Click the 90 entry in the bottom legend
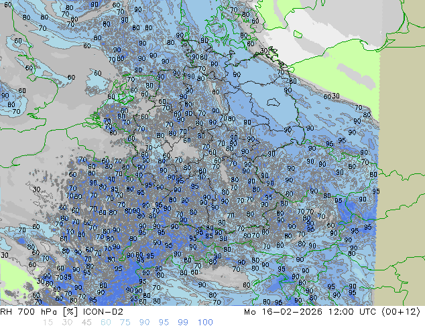425x328 pixels. point(144,323)
